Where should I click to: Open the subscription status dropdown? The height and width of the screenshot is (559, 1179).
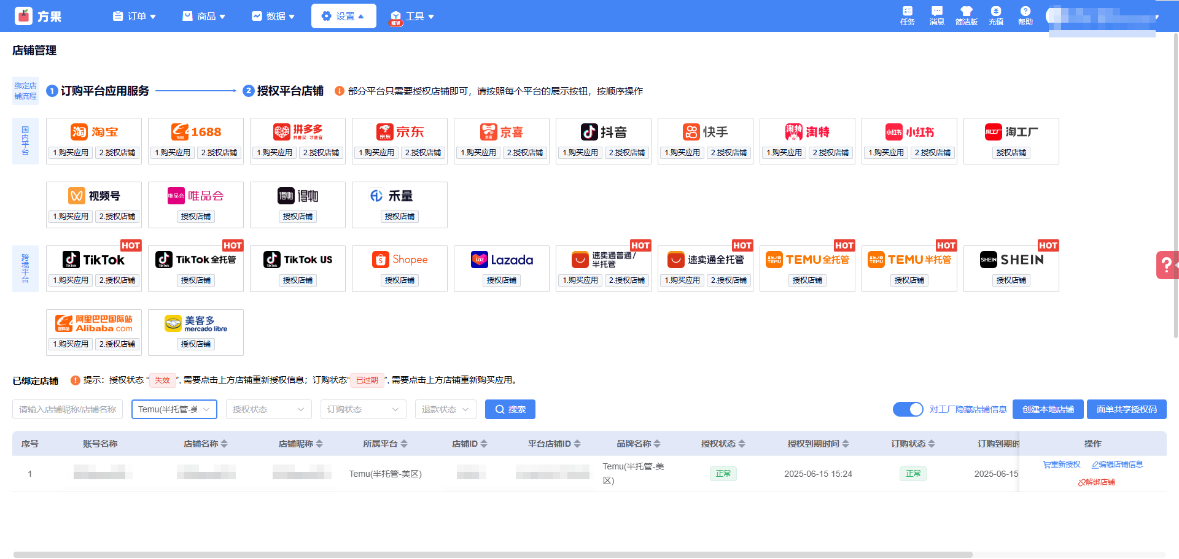363,409
